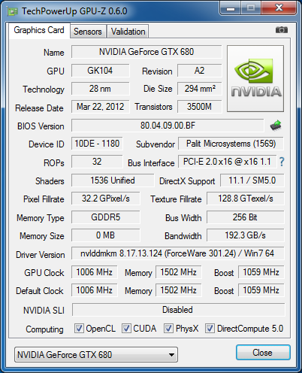Click the Bus Interface question mark
The width and height of the screenshot is (302, 373).
coord(282,162)
